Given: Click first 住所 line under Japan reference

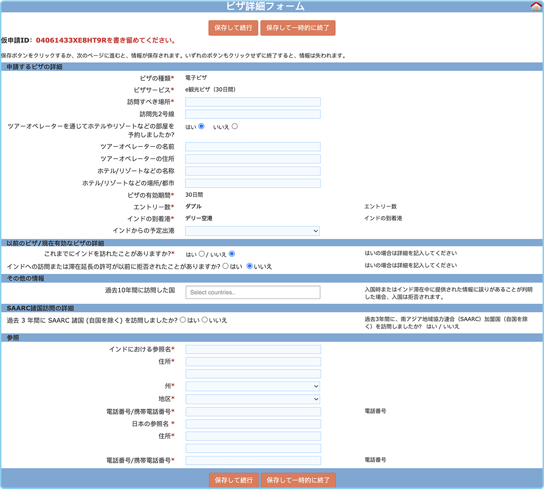Looking at the screenshot, I should pos(253,436).
